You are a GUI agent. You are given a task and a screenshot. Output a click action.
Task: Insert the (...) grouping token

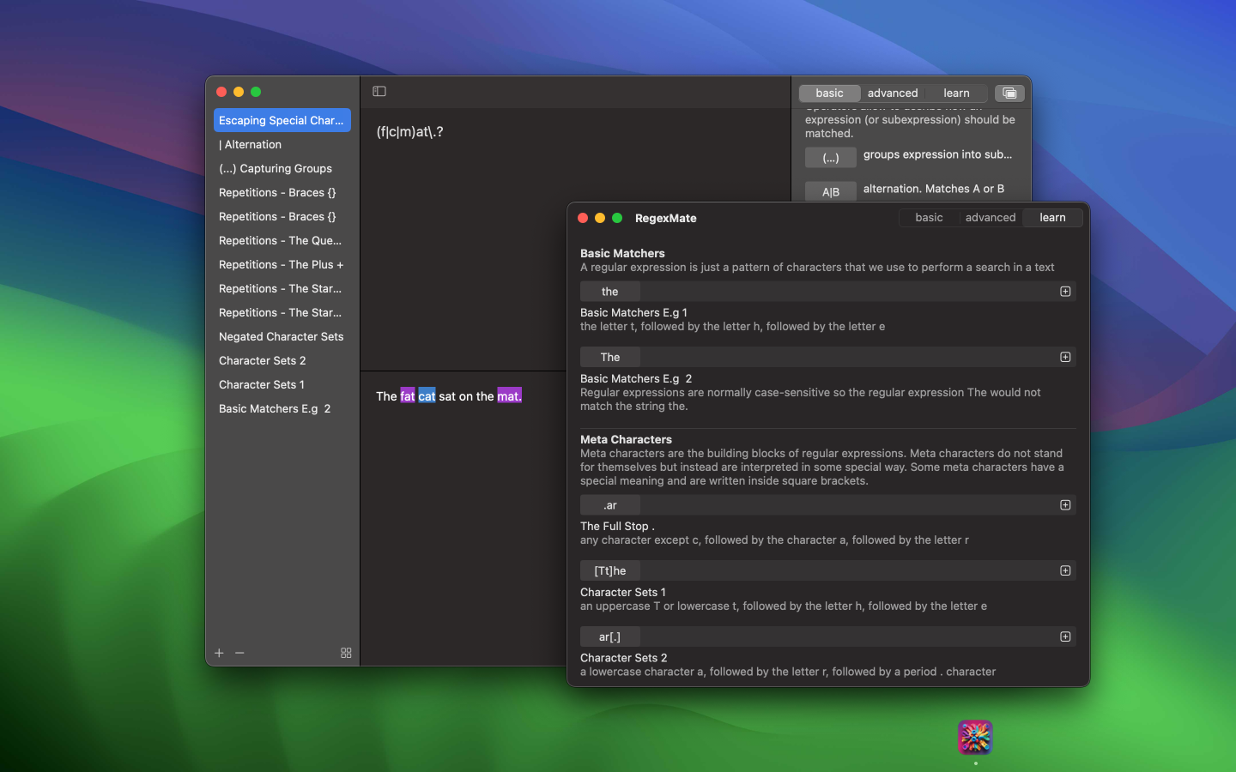coord(831,158)
